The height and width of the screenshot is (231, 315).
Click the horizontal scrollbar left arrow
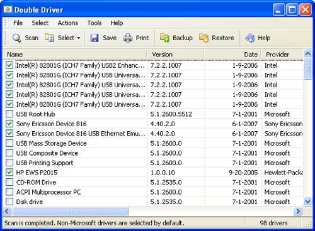pos(7,211)
